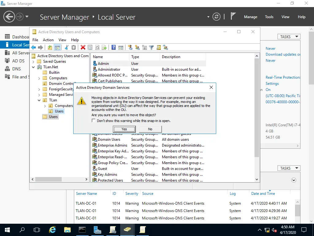Click the Add to group toolbar icon

coord(166,48)
